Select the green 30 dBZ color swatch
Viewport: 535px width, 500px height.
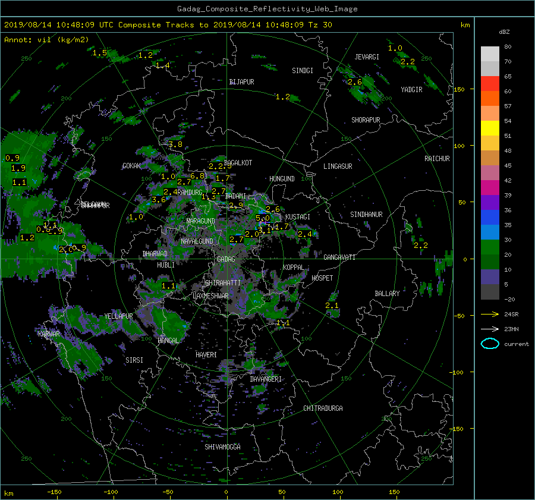pos(490,247)
